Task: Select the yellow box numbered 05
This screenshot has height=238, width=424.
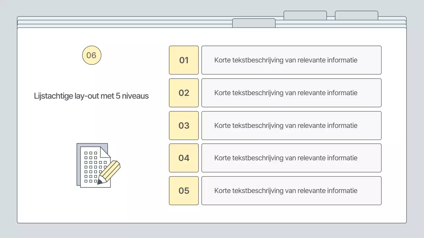Action: click(x=184, y=191)
